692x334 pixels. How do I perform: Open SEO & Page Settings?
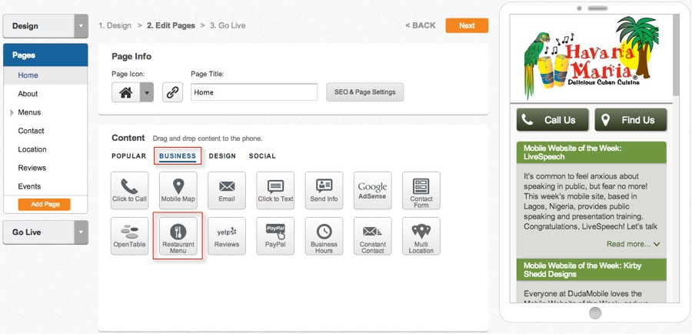point(364,92)
